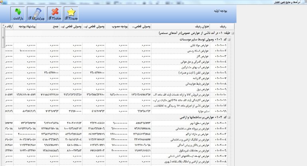Click the بازگشت green arrow icon
307x166 pixels.
click(x=17, y=14)
